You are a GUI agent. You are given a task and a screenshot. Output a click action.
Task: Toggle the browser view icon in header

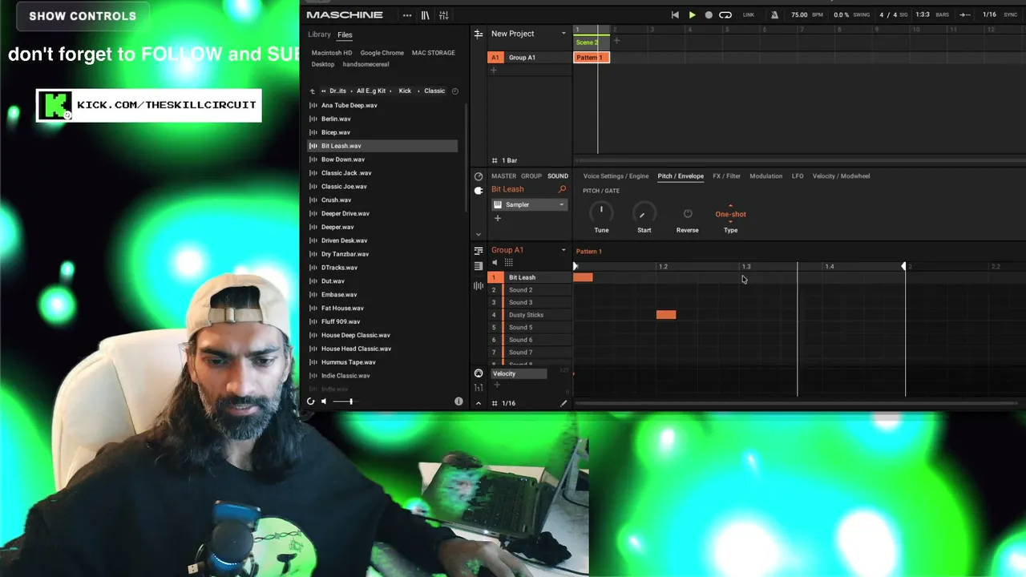pos(425,15)
